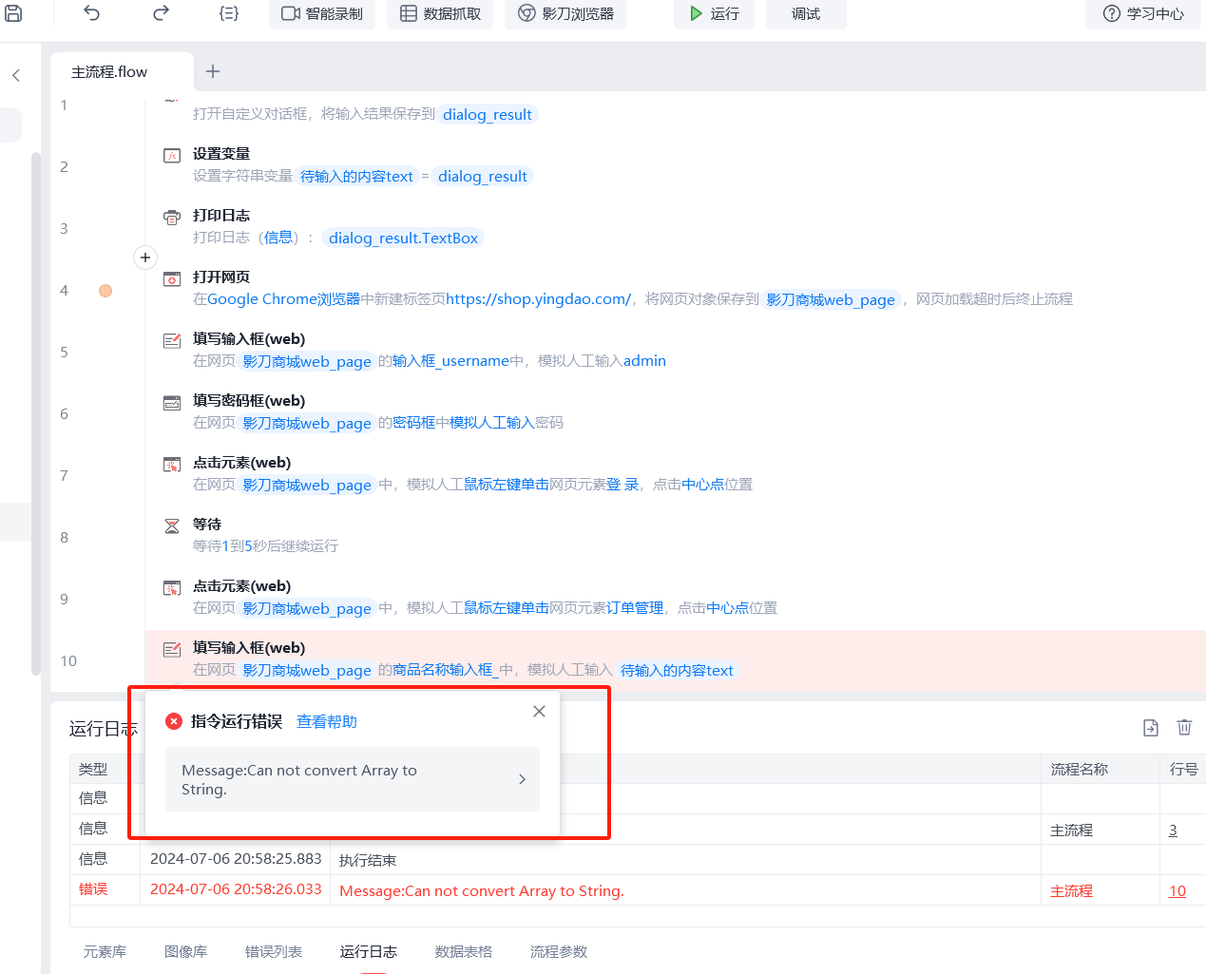Switch to the 流程参数 tab

tap(559, 951)
